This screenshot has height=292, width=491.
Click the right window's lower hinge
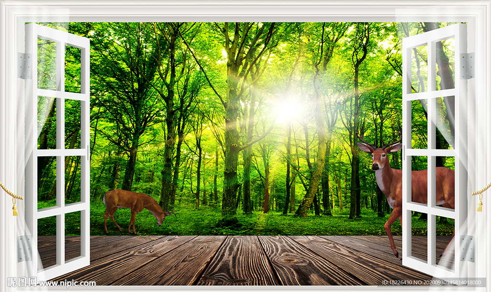467,248
